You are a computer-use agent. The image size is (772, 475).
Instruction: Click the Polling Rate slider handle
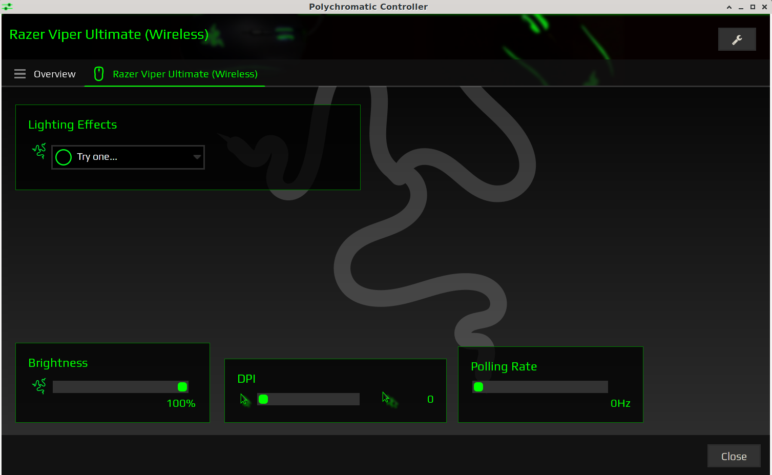click(x=478, y=387)
